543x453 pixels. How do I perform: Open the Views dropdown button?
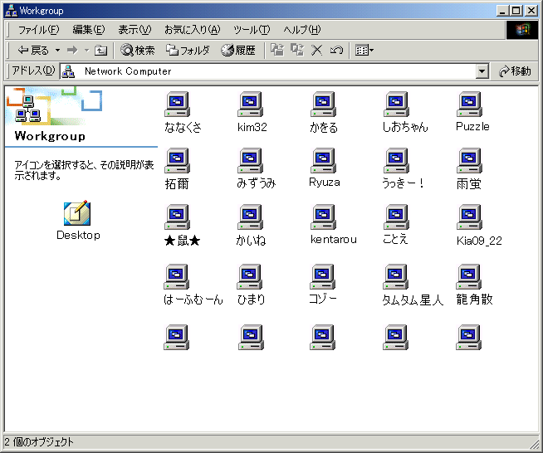pos(364,51)
